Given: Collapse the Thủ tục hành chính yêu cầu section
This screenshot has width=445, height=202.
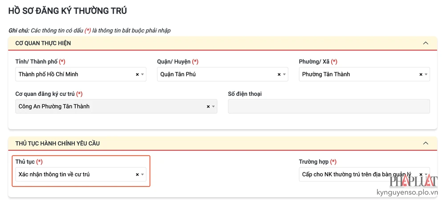Looking at the screenshot, I should (x=425, y=143).
